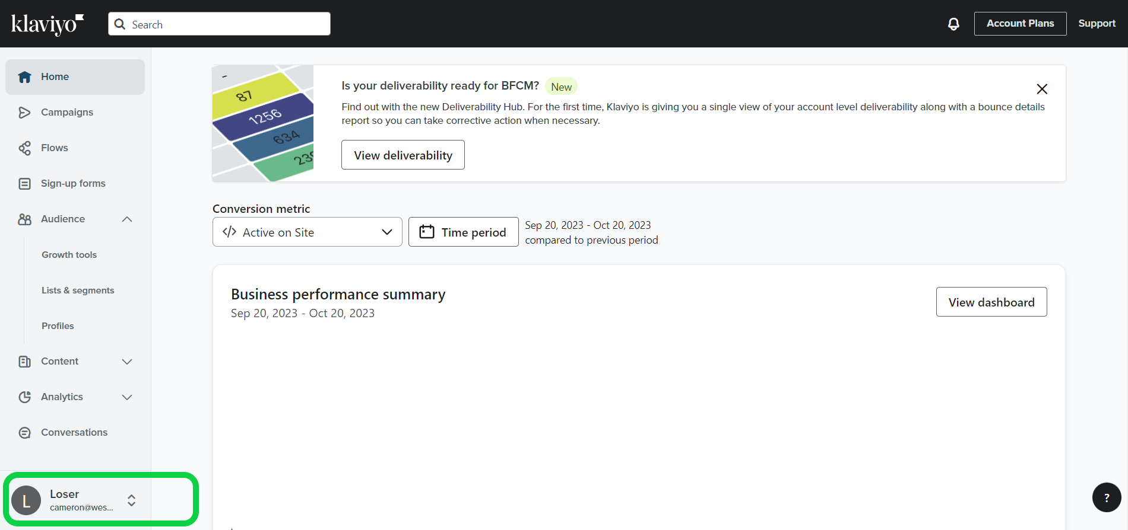Click the Home house icon
The width and height of the screenshot is (1128, 530).
[24, 77]
